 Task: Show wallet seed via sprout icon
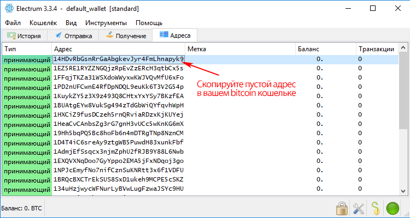coord(375,208)
